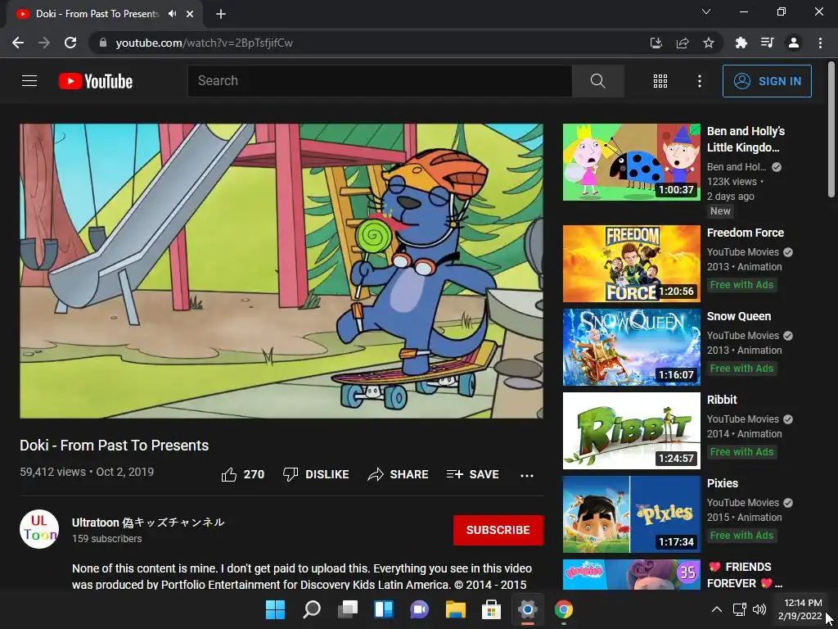Close the Doki YouTube tab
Screen dimensions: 838x629
point(190,14)
